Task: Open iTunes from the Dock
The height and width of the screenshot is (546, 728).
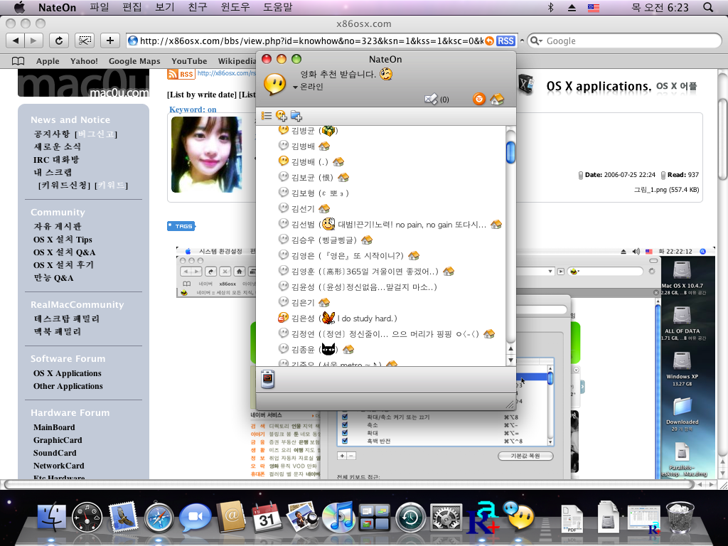Action: tap(338, 518)
